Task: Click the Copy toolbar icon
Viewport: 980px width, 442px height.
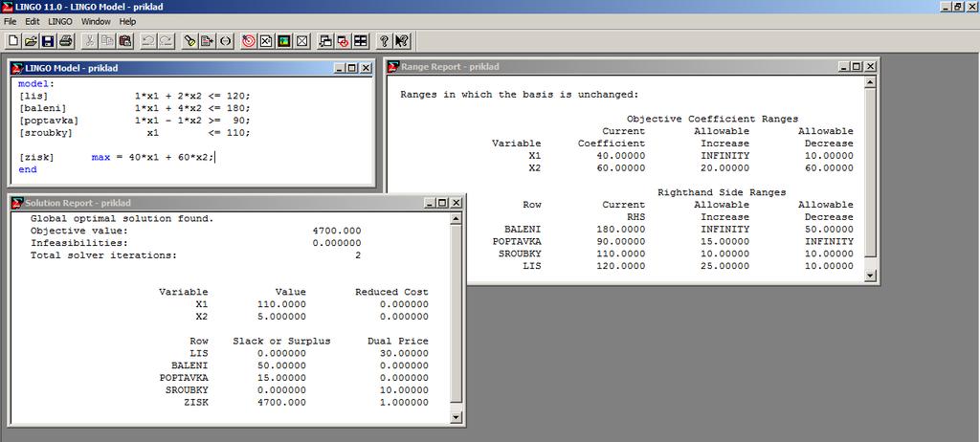Action: 107,41
